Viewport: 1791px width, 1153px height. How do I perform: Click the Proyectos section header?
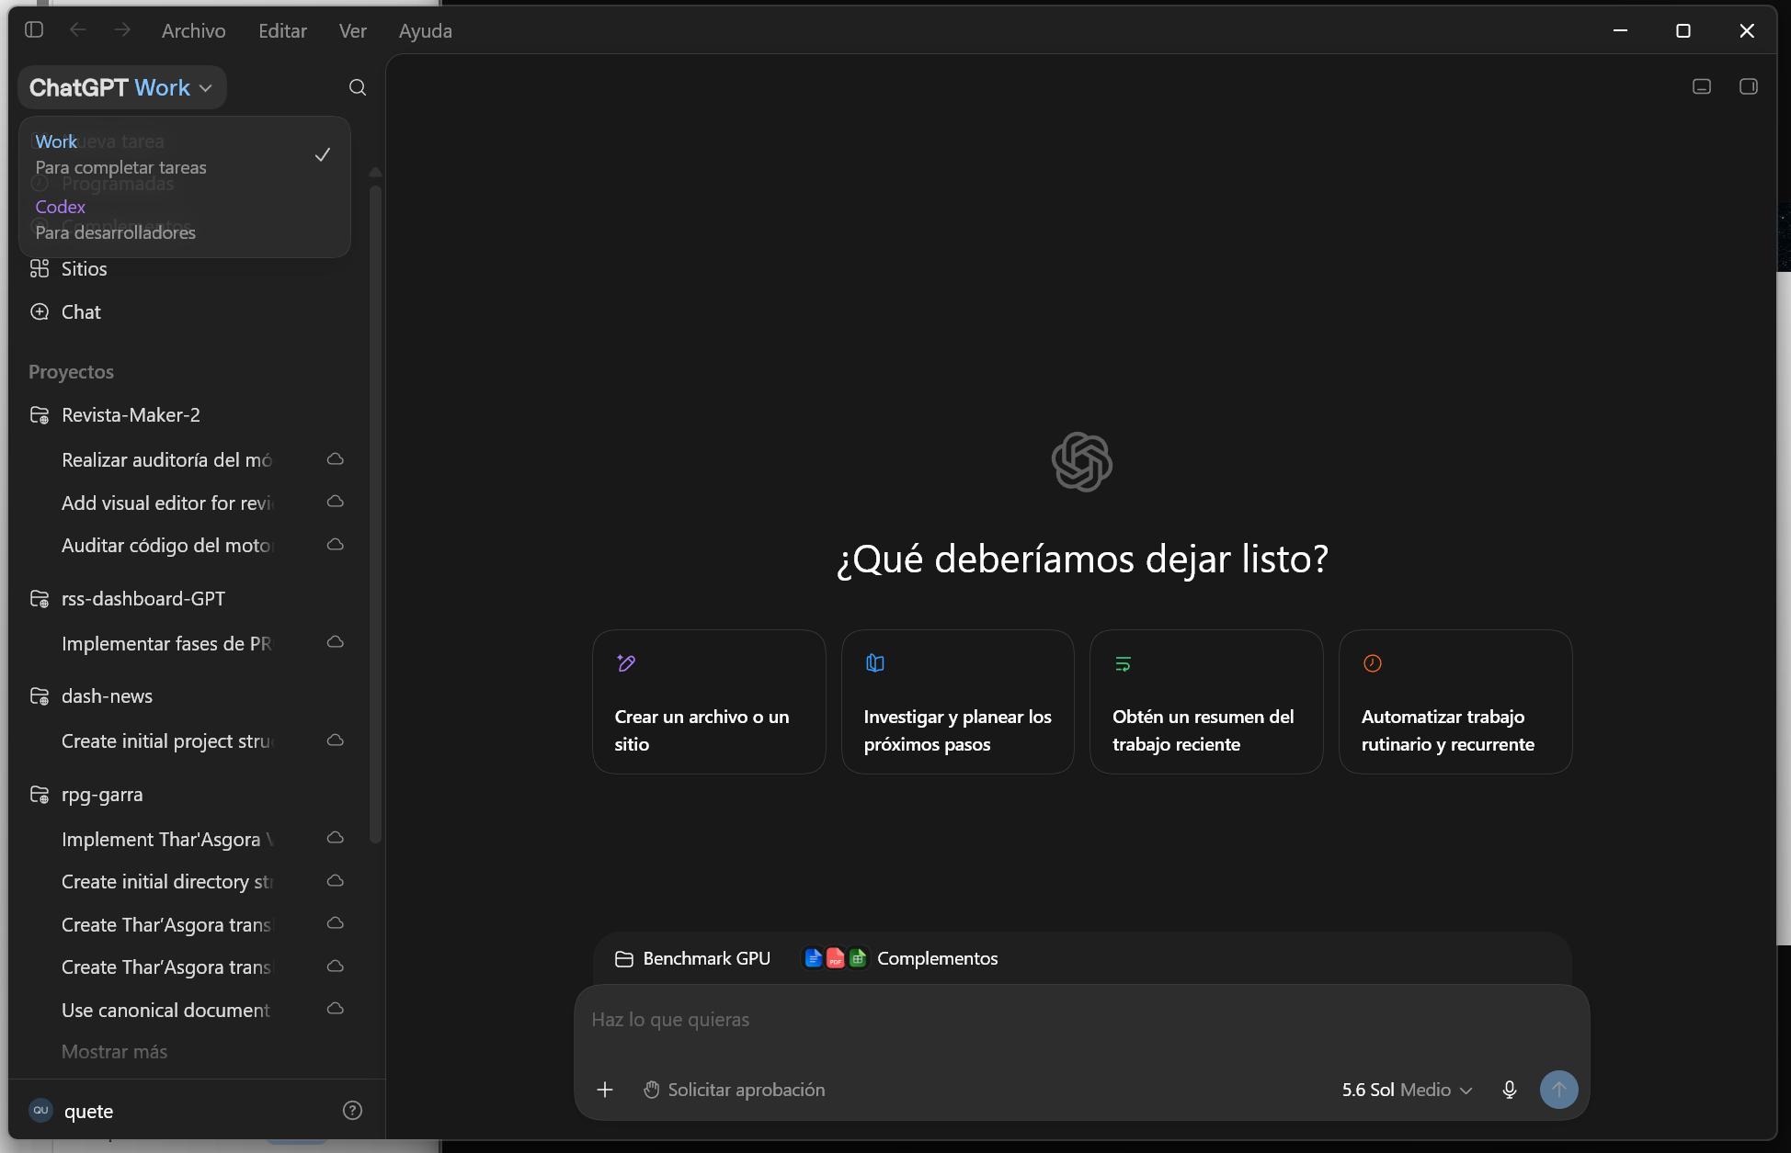point(71,371)
